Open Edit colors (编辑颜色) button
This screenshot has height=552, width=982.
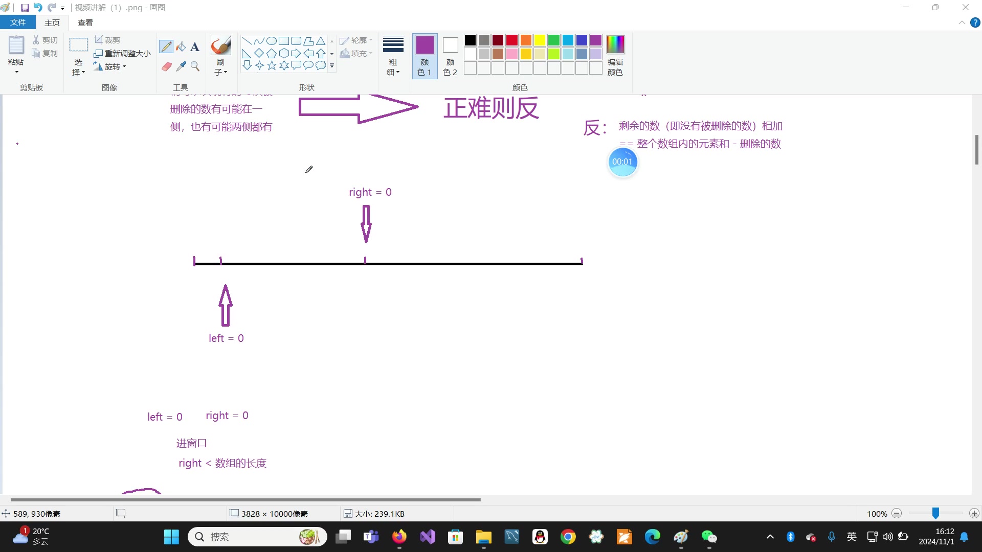(x=615, y=56)
